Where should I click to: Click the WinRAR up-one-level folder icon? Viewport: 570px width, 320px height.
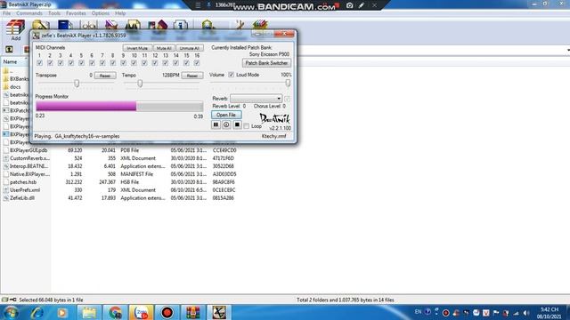9,50
